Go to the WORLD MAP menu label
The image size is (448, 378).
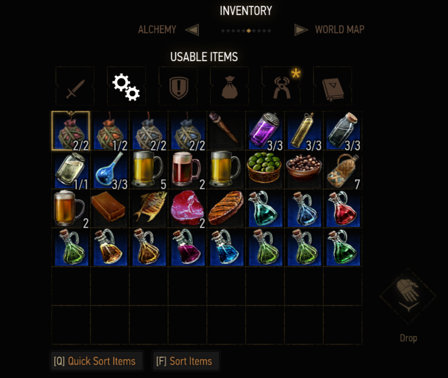340,30
